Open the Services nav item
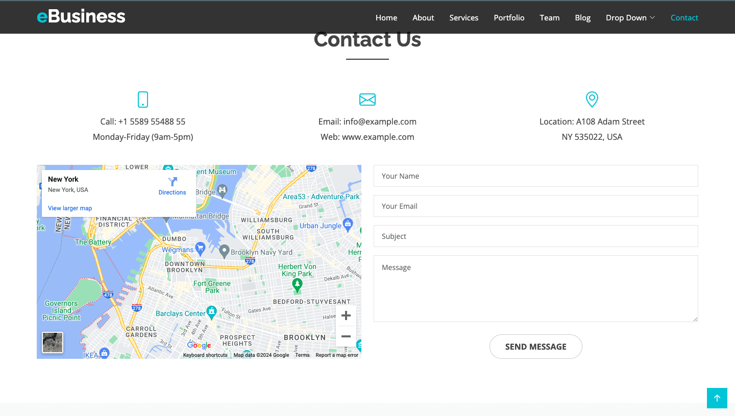This screenshot has width=735, height=416. (463, 17)
